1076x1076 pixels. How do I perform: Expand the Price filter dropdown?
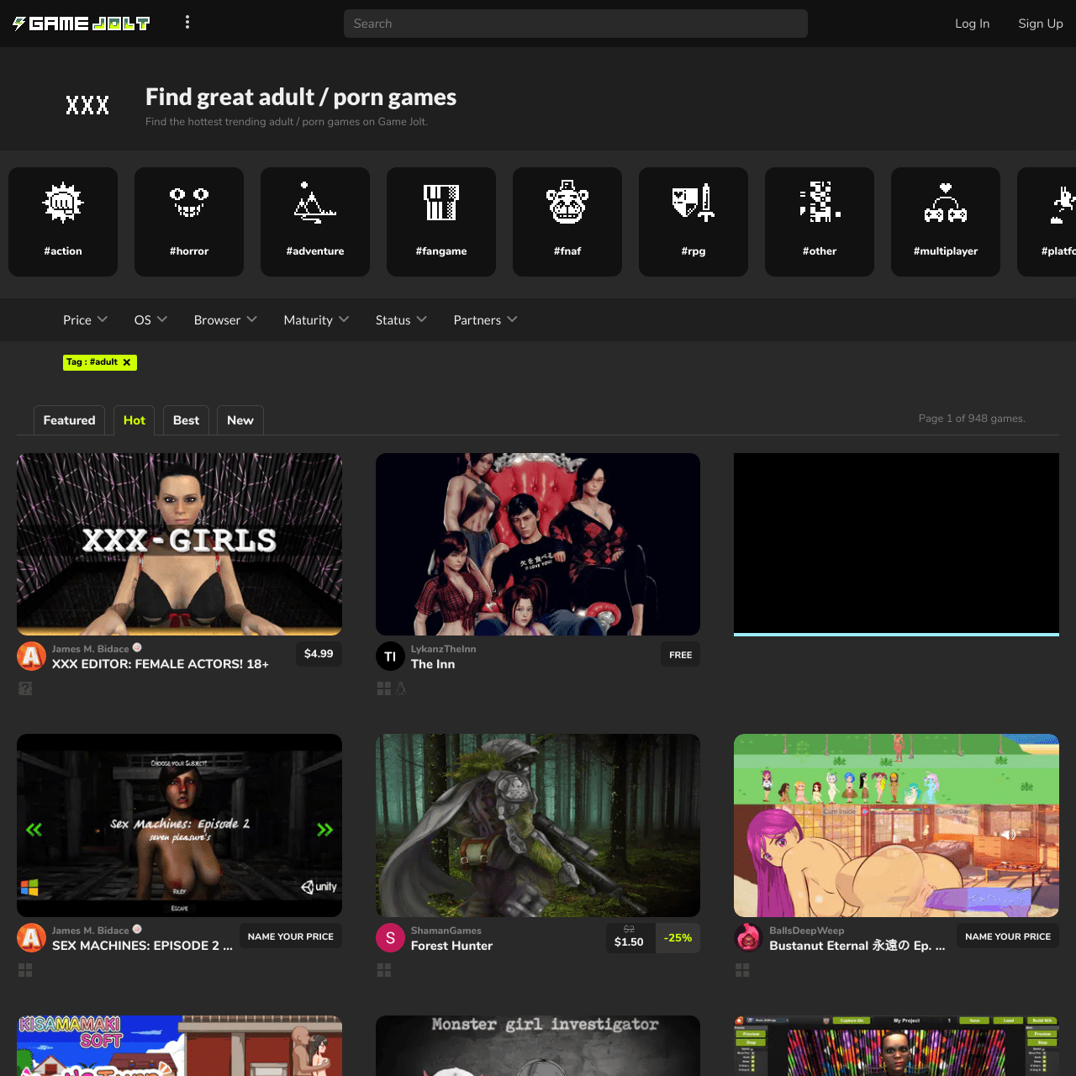click(85, 320)
